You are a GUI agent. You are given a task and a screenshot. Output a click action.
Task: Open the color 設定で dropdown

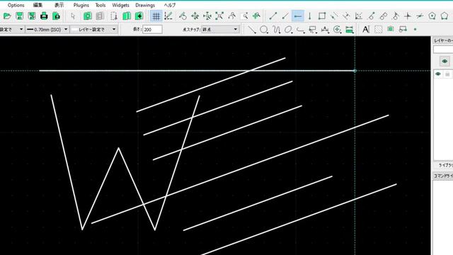tap(12, 30)
